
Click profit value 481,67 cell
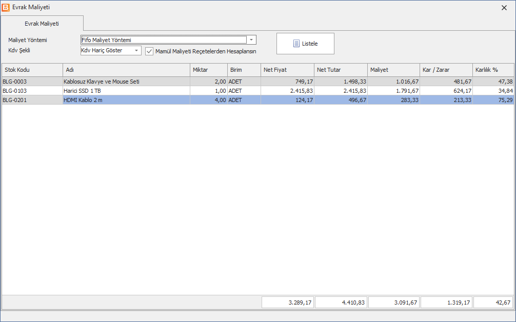point(446,82)
